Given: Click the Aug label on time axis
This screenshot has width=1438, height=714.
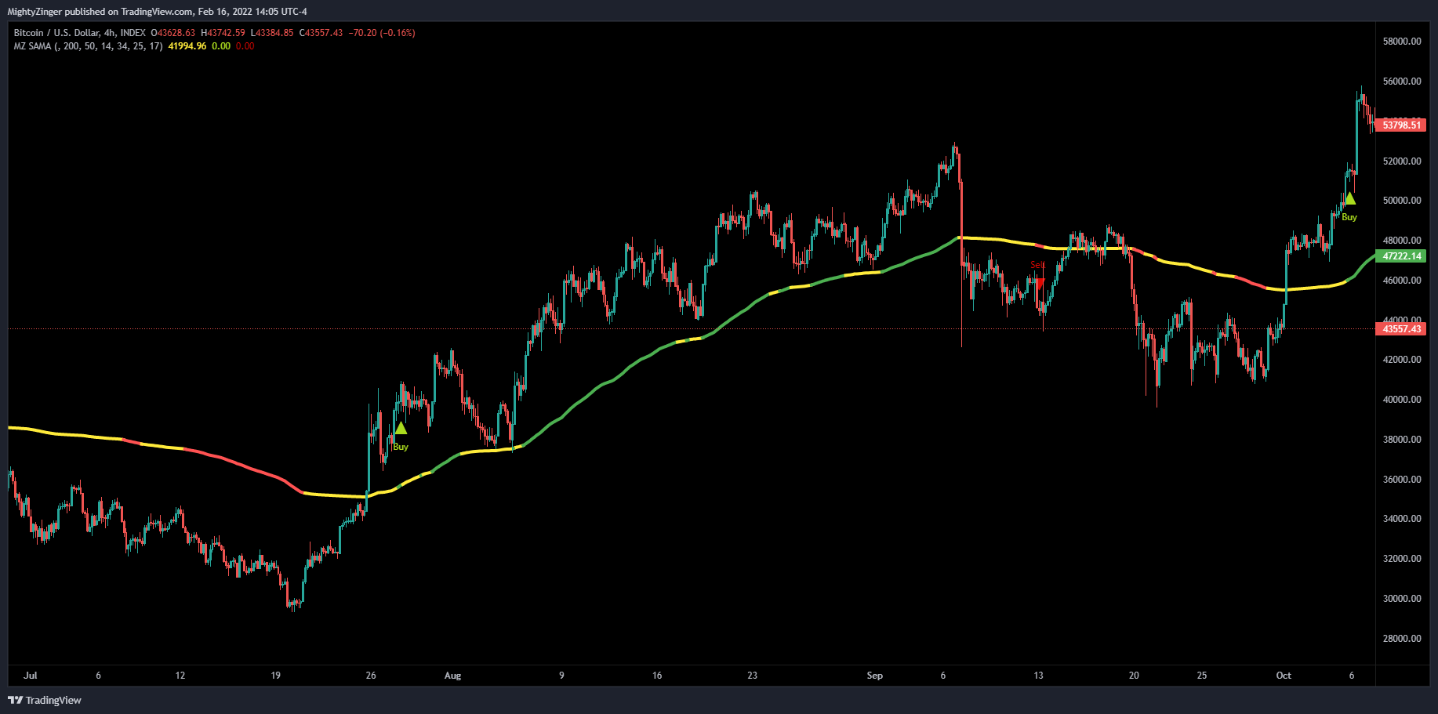Looking at the screenshot, I should tap(452, 676).
